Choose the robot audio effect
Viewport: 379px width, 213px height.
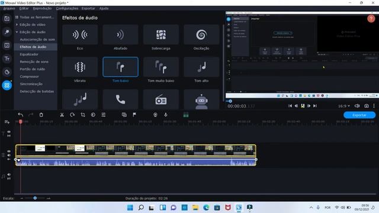tap(201, 99)
